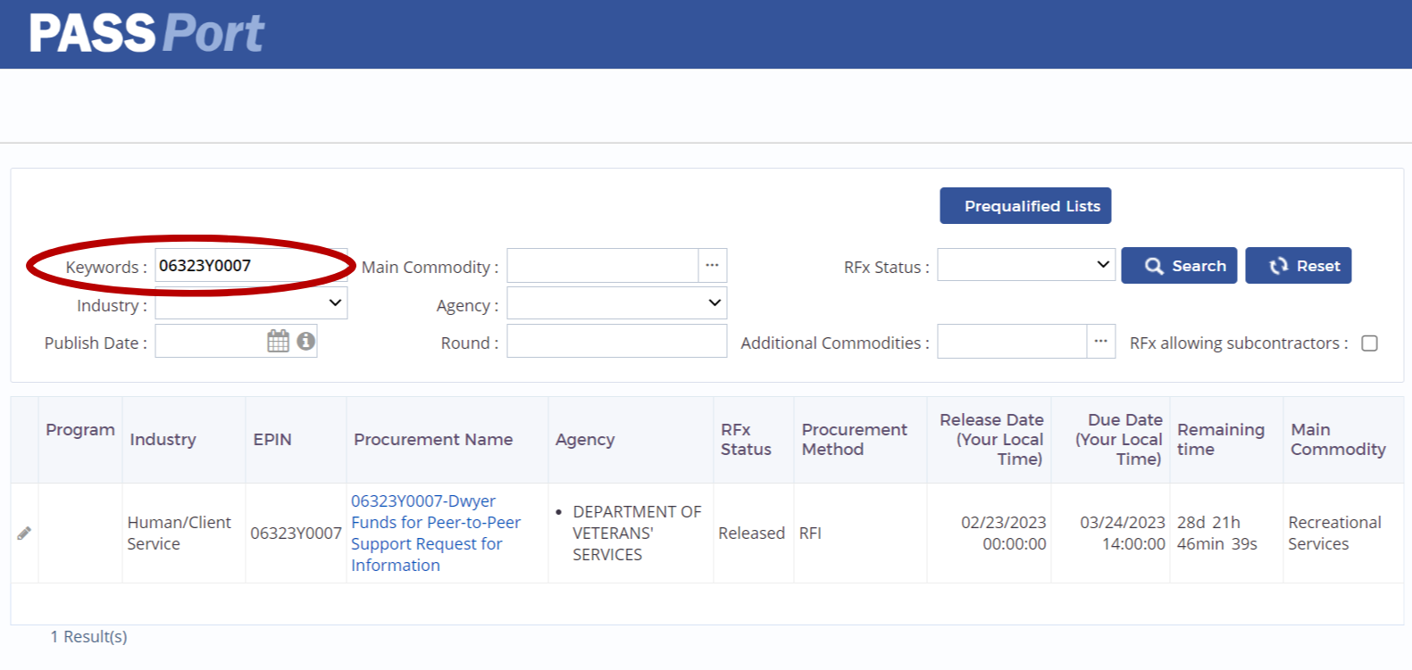Focus the Round text field
This screenshot has width=1412, height=670.
(x=616, y=342)
